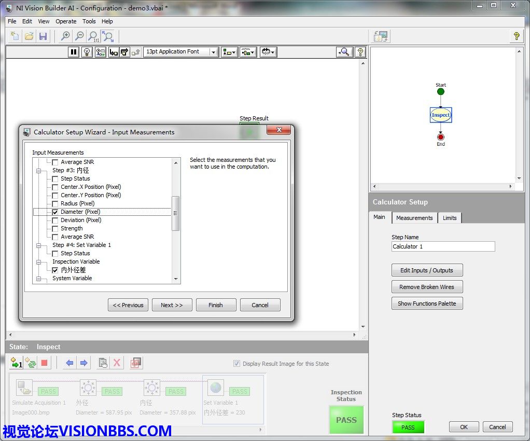Click the << Previous wizard button
This screenshot has width=530, height=441.
point(128,305)
